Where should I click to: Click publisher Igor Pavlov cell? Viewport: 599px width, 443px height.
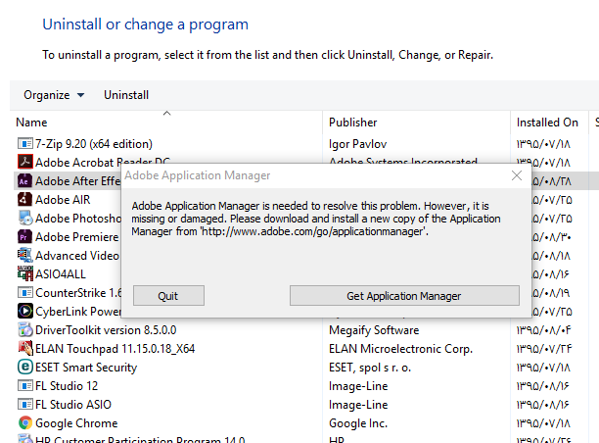(x=357, y=144)
